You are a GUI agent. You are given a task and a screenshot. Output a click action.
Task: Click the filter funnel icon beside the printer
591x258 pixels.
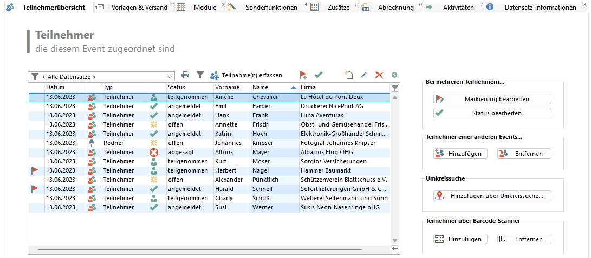(x=200, y=75)
